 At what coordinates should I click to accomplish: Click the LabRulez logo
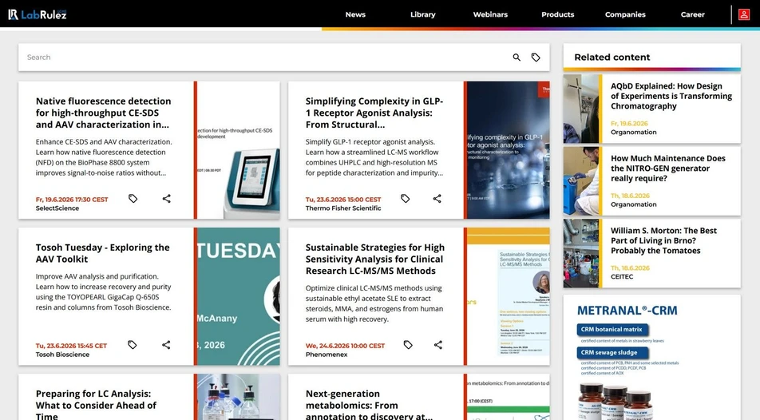pos(37,14)
